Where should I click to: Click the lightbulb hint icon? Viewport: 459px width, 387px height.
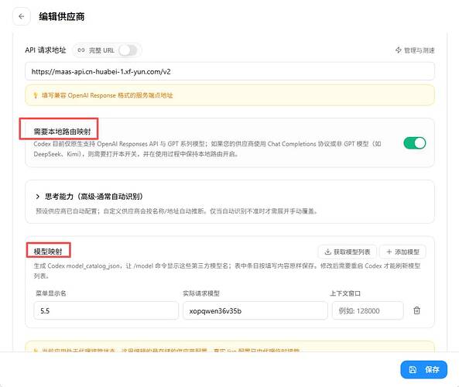pyautogui.click(x=36, y=95)
